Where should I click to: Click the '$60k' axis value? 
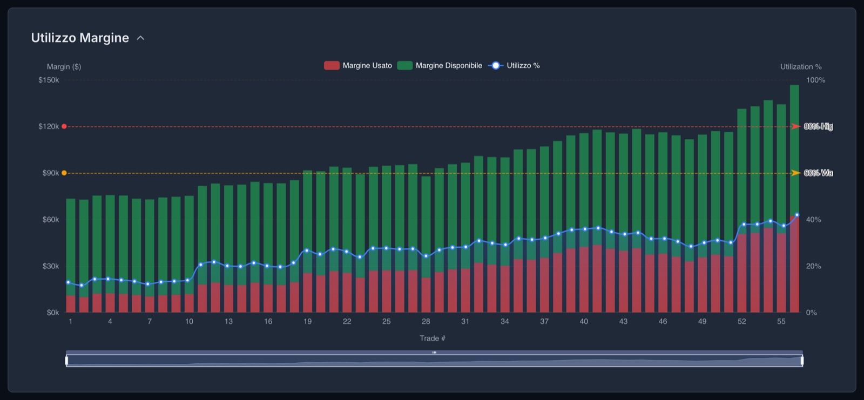coord(51,219)
